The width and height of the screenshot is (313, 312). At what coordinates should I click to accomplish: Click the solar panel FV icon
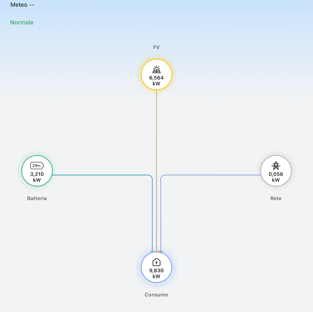point(156,69)
